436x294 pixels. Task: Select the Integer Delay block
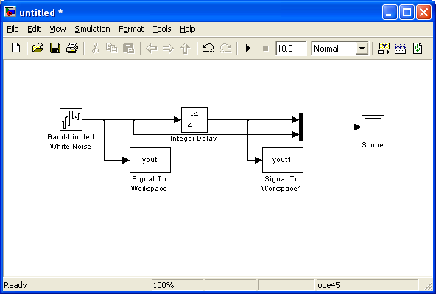[x=194, y=119]
